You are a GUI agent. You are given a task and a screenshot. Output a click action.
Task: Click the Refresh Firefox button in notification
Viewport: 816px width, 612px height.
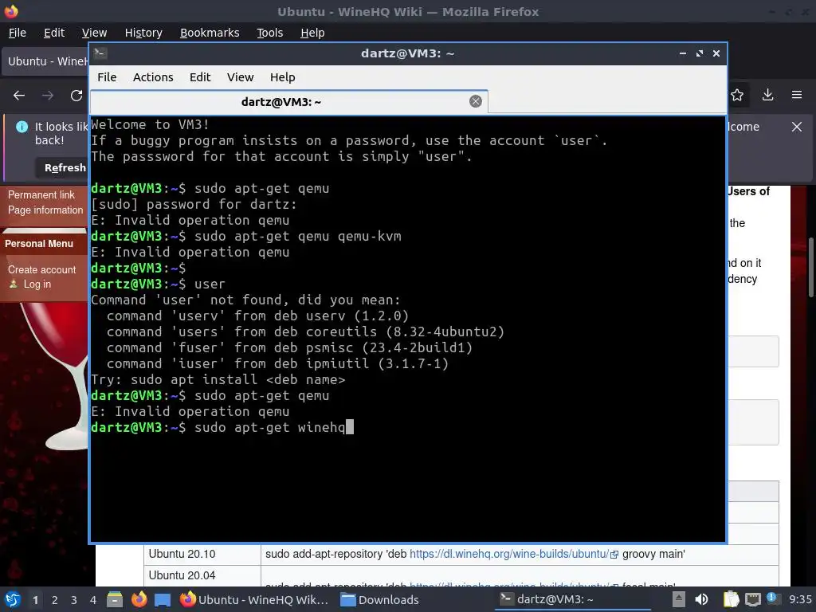pos(63,167)
